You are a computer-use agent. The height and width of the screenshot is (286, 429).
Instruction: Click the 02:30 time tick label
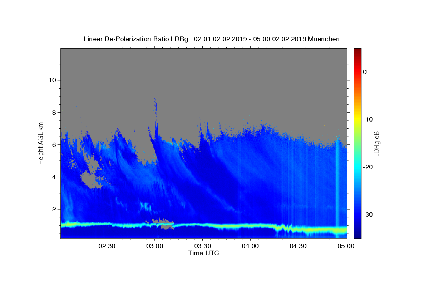click(107, 246)
